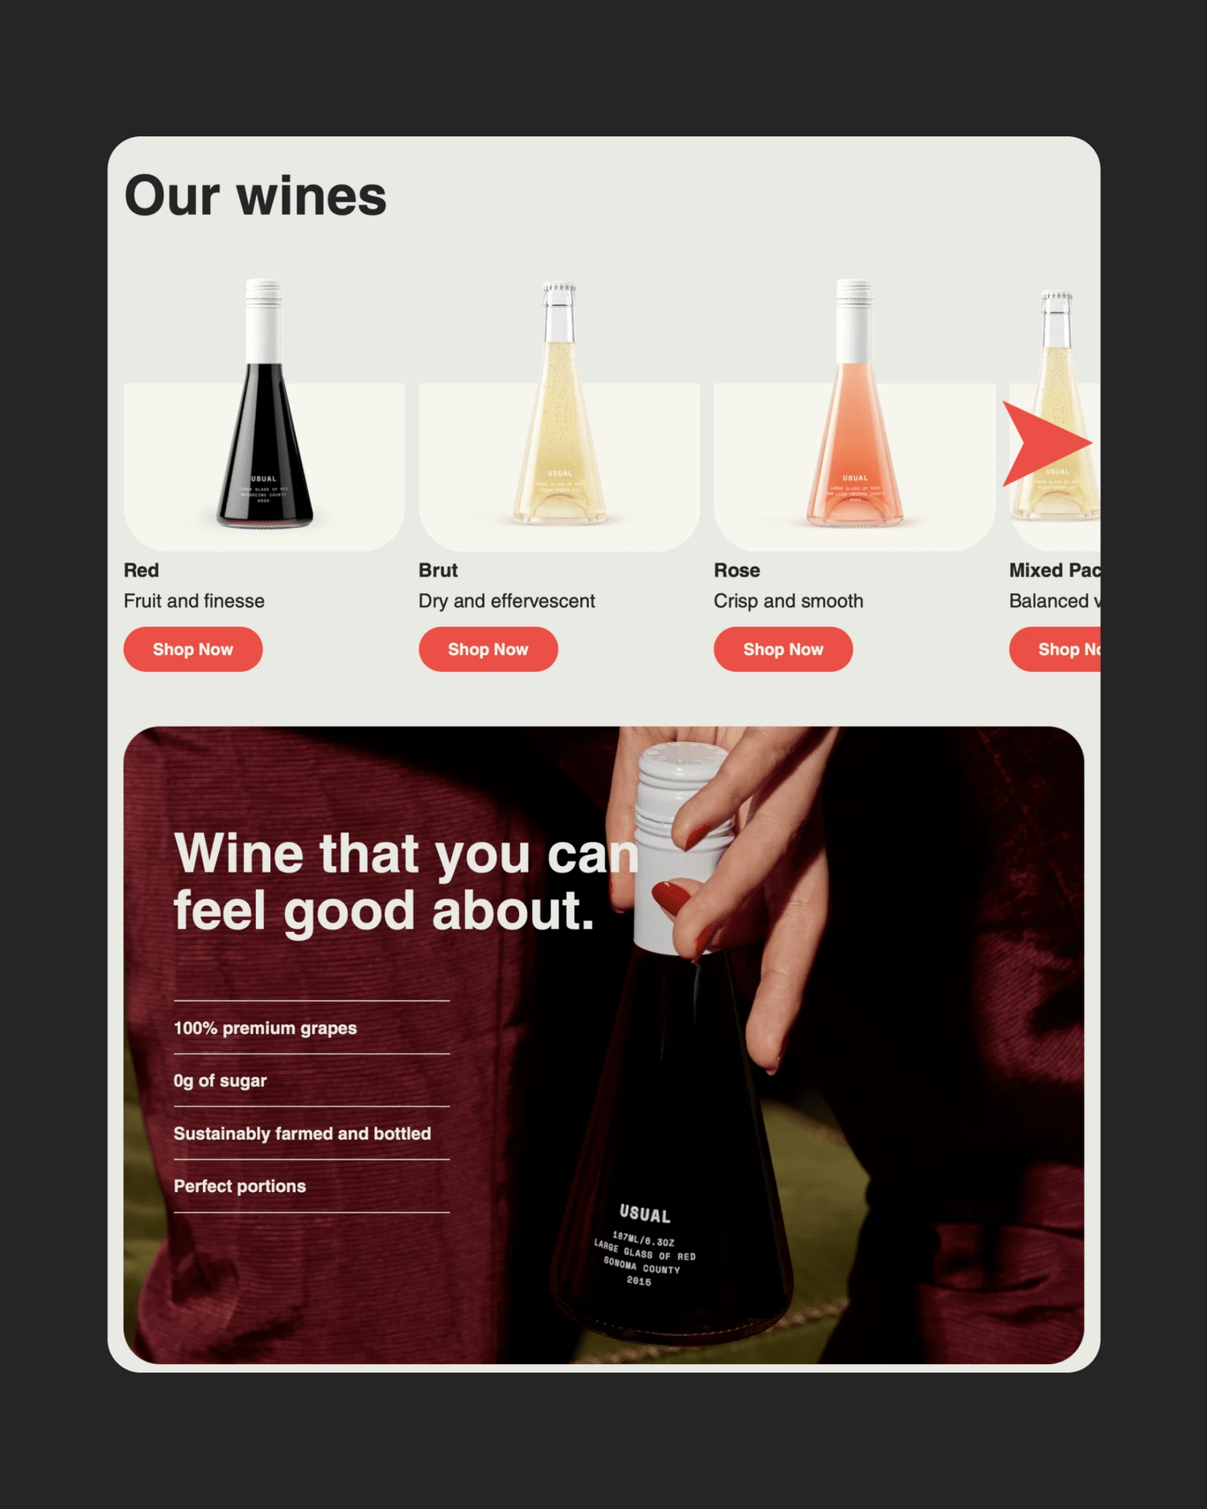The height and width of the screenshot is (1509, 1207).
Task: Click the Our wines heading
Action: [256, 196]
